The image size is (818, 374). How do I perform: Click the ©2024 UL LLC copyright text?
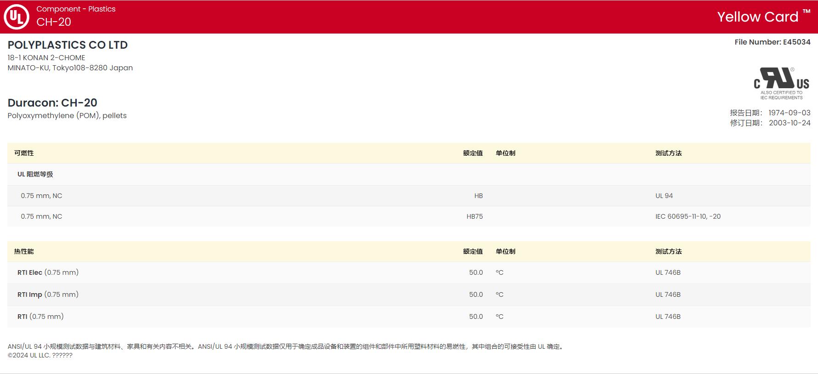40,355
